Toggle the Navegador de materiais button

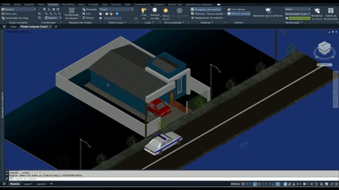coord(206,9)
